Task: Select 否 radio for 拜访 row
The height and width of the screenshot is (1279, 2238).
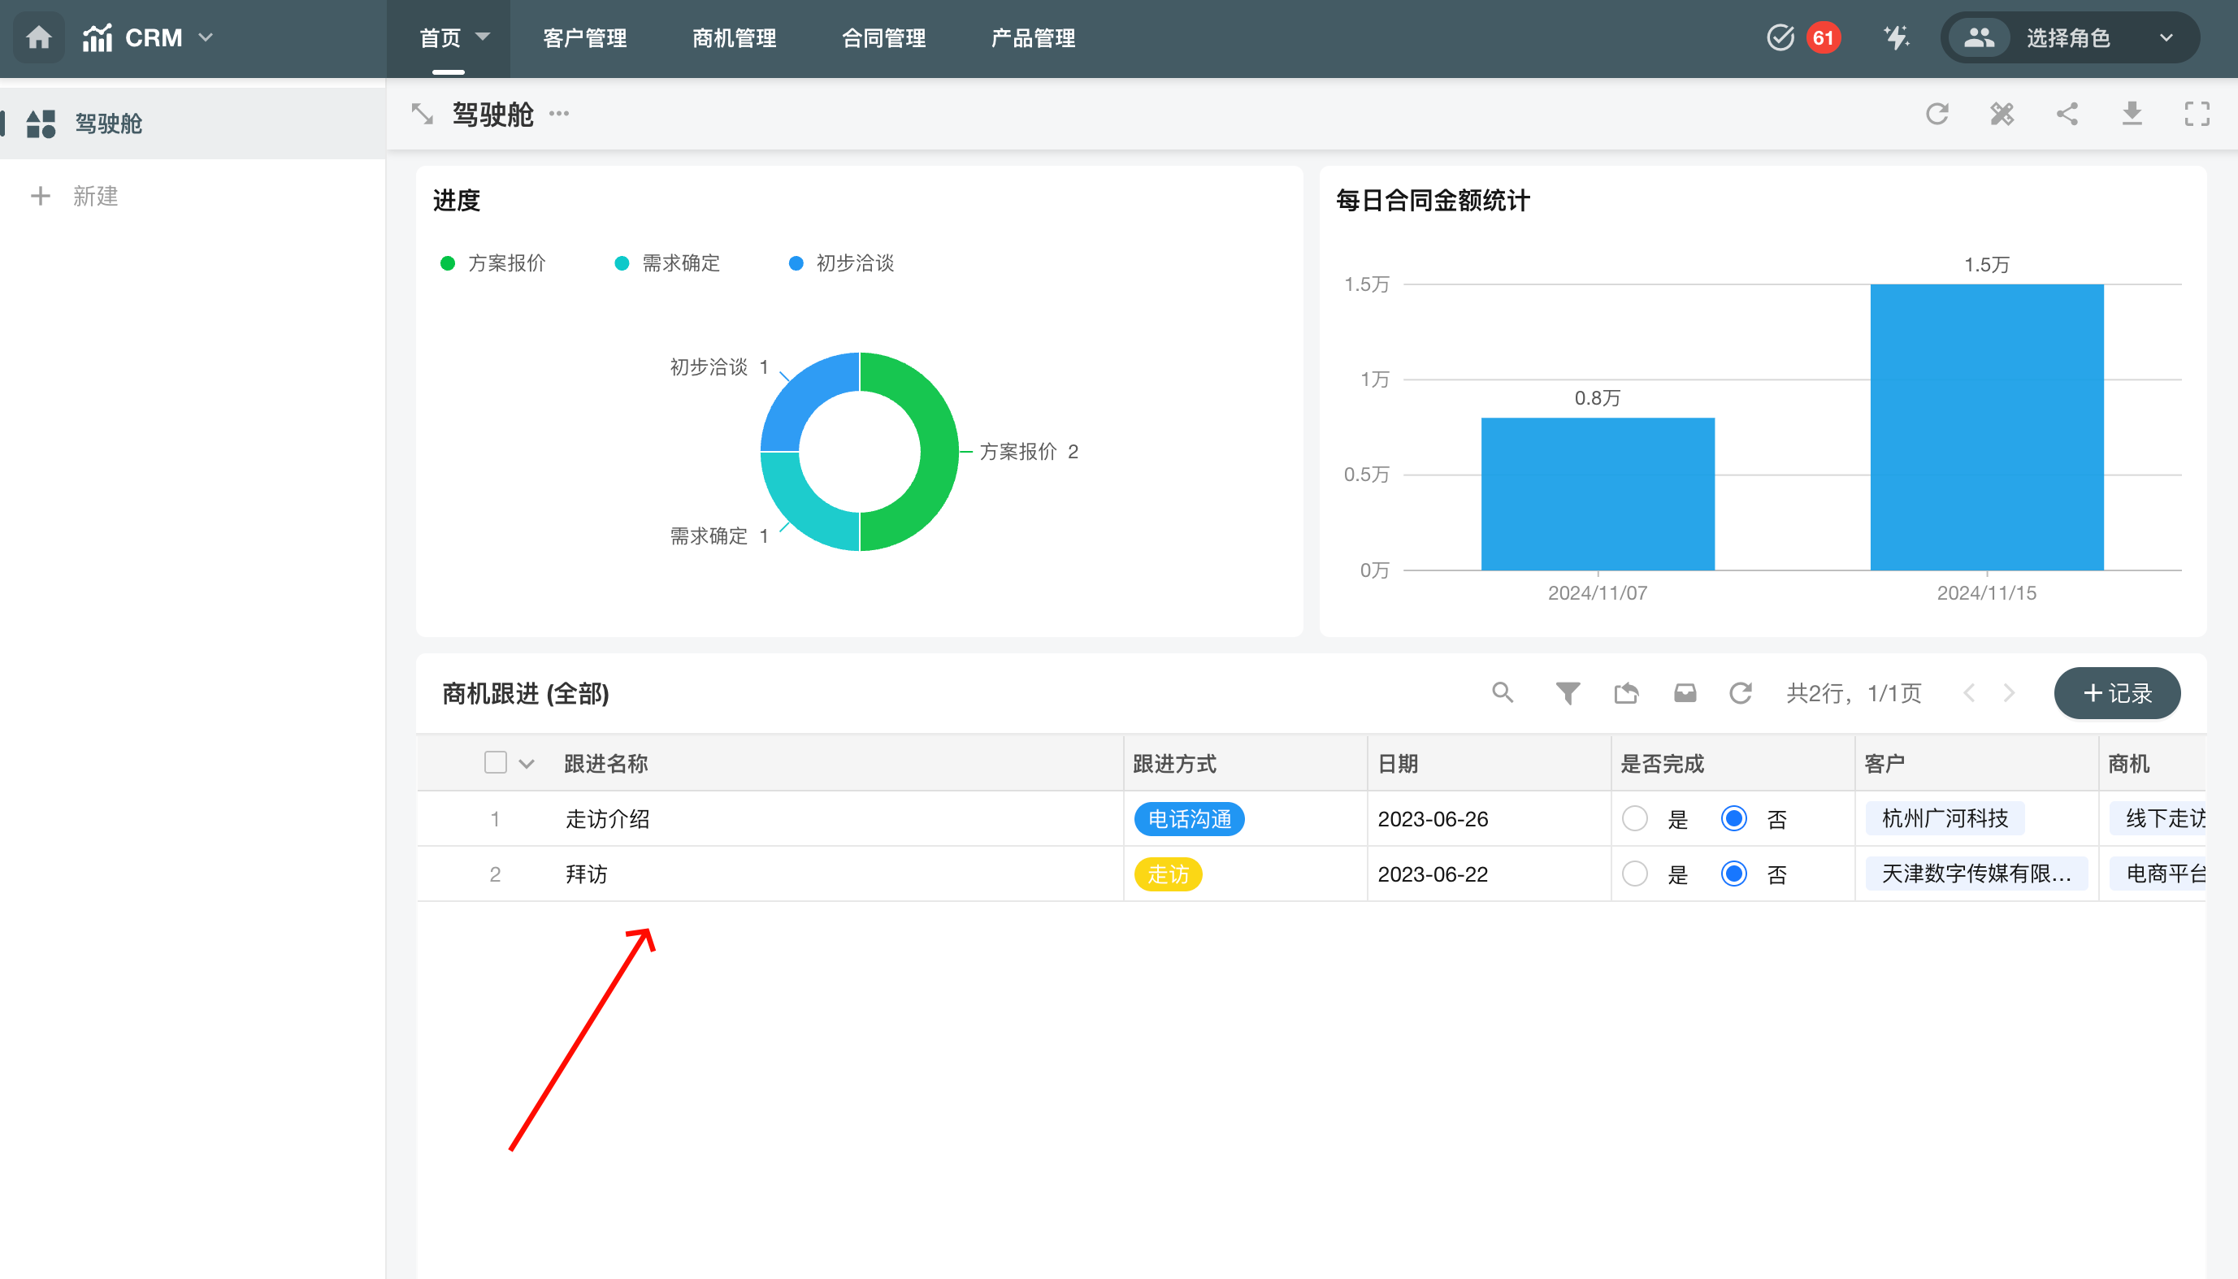Action: coord(1733,874)
